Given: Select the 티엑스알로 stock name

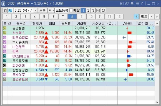Looking at the screenshot, I should click(20, 37).
